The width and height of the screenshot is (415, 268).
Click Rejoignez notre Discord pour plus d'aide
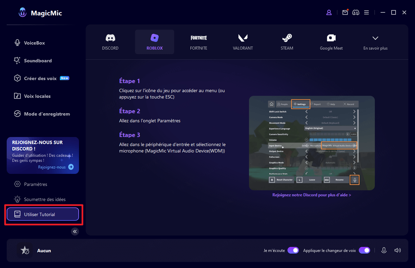point(312,195)
